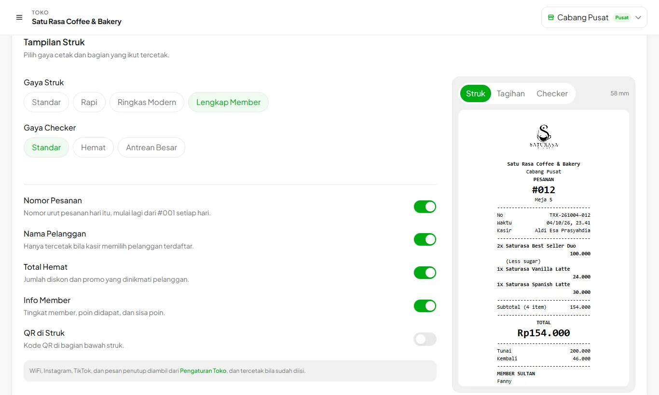The height and width of the screenshot is (395, 659).
Task: Toggle the Nomor Pesanan switch
Action: [425, 207]
